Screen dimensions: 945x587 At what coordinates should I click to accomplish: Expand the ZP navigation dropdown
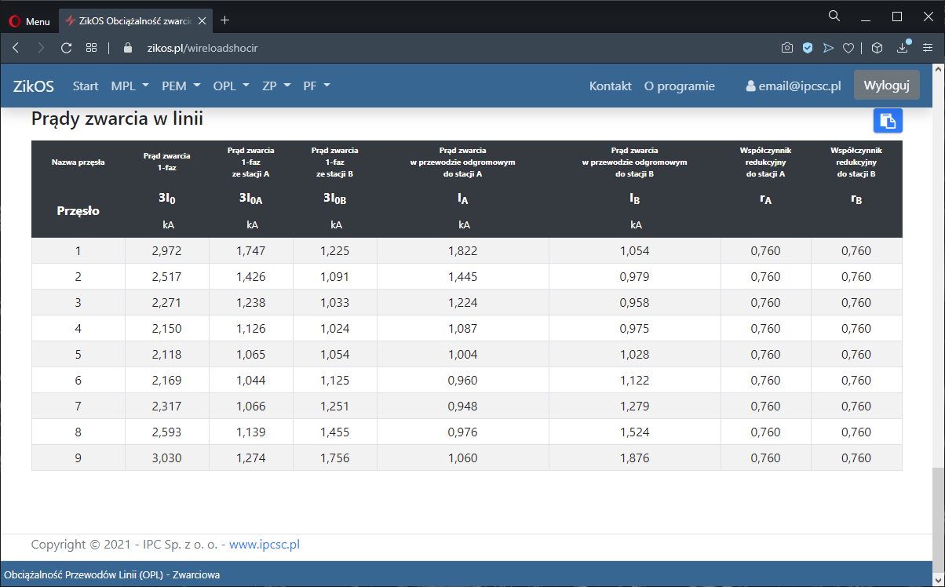(x=276, y=86)
